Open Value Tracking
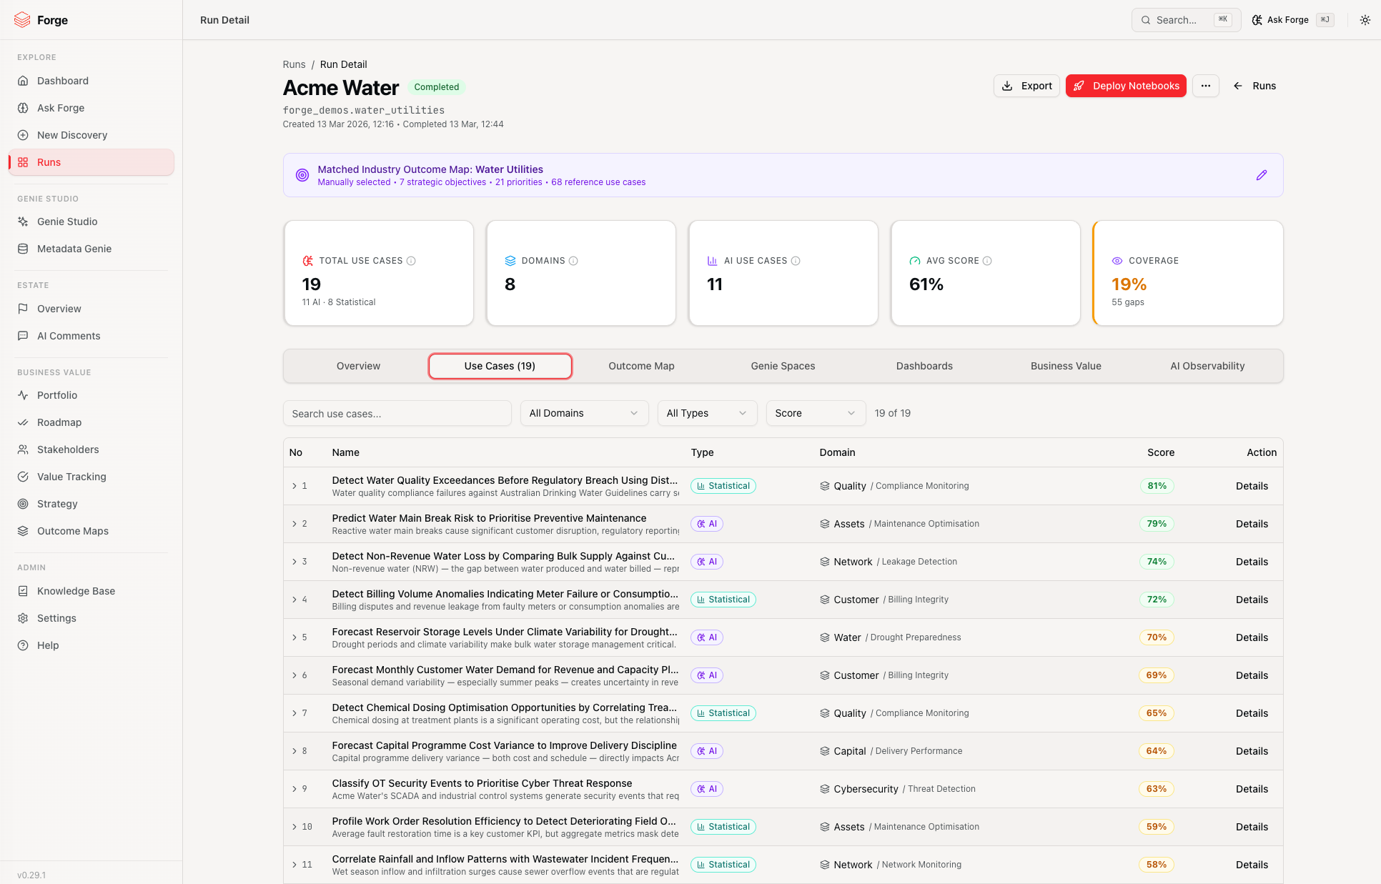Viewport: 1381px width, 884px height. click(91, 477)
